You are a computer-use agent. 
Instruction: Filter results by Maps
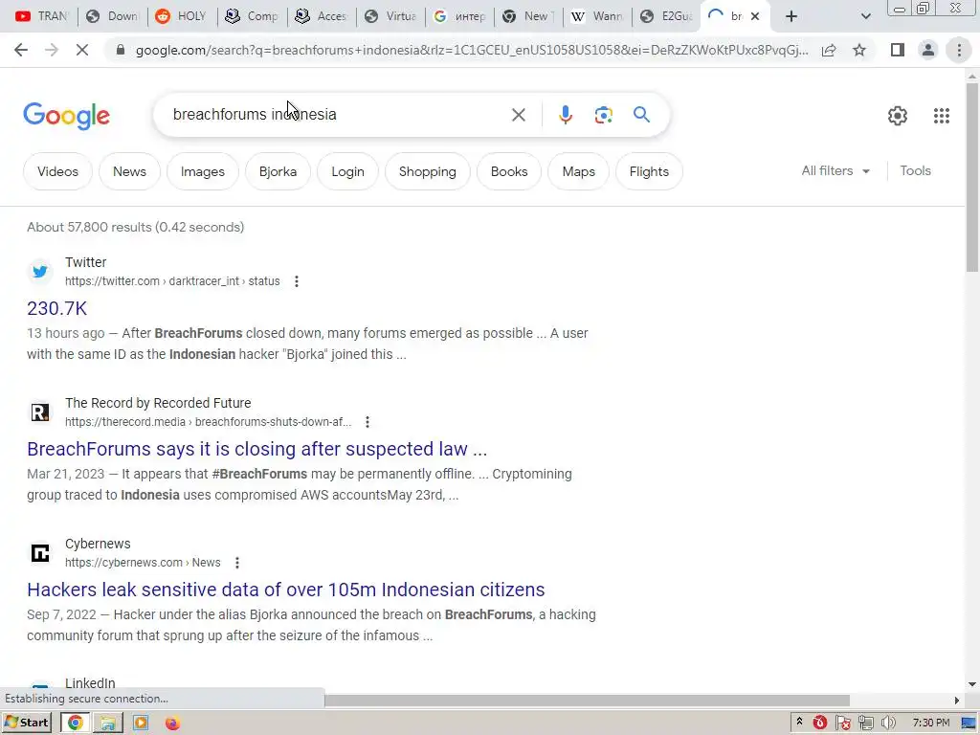click(579, 171)
